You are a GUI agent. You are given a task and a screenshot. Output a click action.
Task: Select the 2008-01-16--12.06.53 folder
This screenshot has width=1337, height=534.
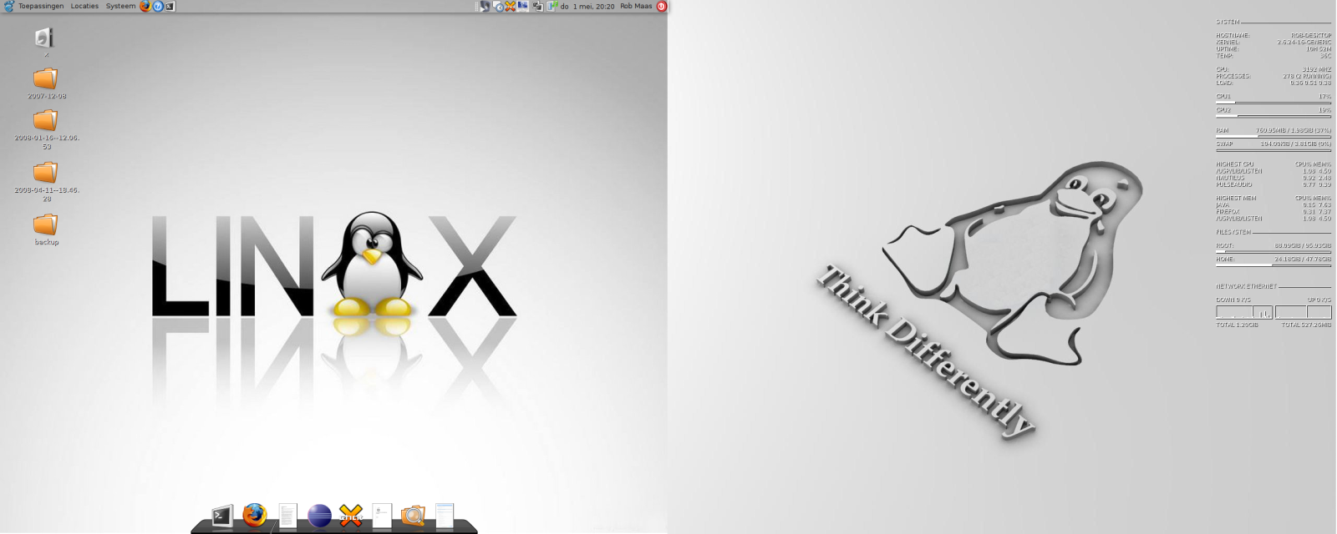(46, 130)
